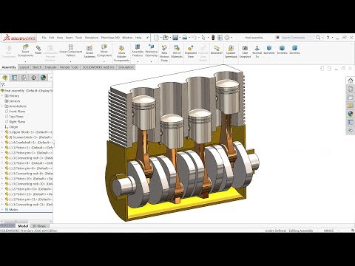This screenshot has height=266, width=355.
Task: Switch to Isometric view
Action: [x=269, y=50]
